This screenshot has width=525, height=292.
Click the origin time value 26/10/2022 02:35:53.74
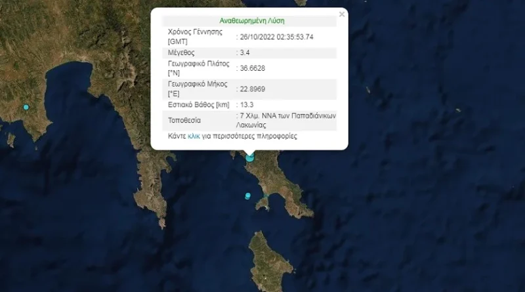coord(276,37)
